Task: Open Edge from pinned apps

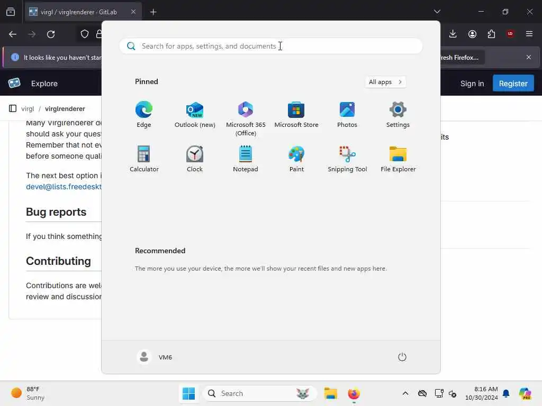Action: coord(144,115)
